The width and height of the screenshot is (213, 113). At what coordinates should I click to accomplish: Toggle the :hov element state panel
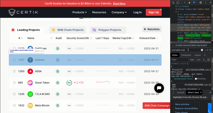[192, 60]
